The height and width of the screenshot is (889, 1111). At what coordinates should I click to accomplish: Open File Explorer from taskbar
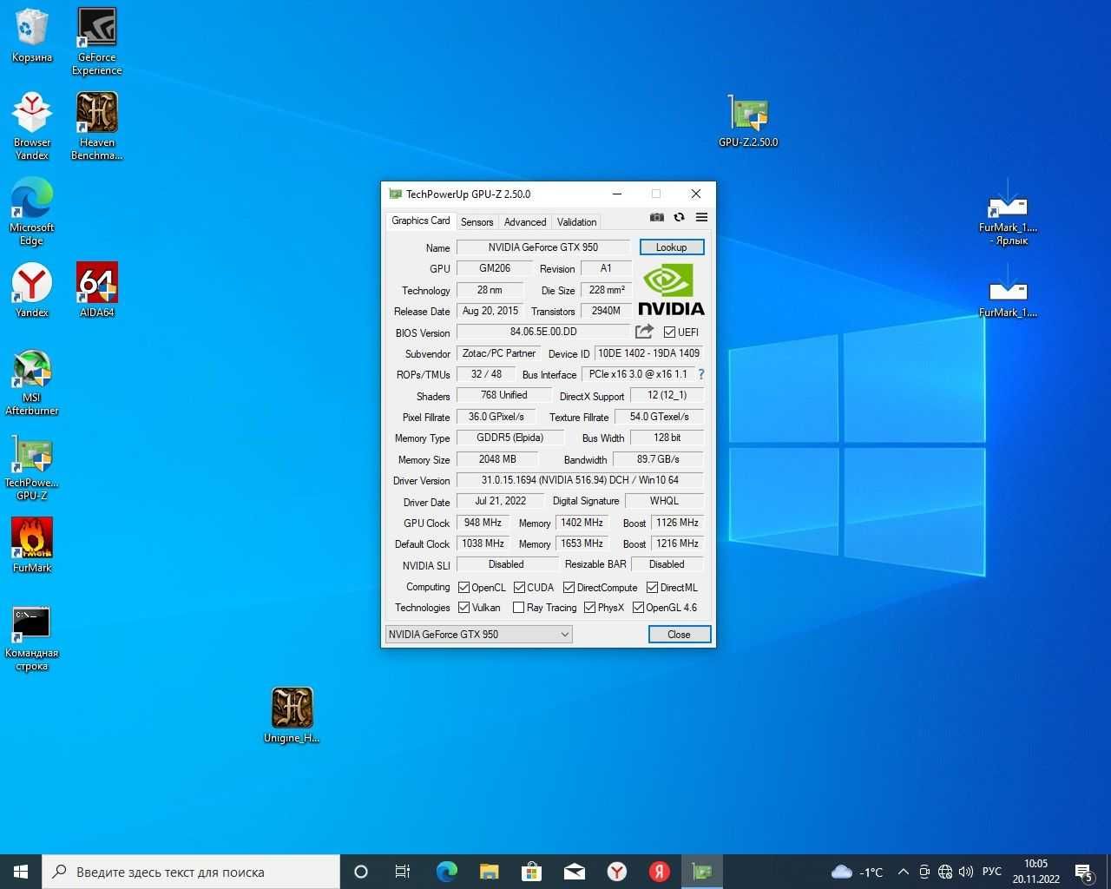(x=490, y=872)
